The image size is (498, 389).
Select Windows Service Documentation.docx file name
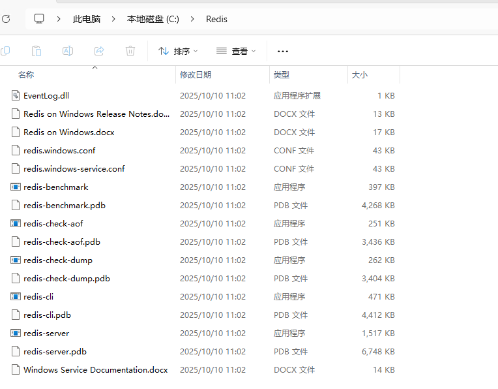96,370
